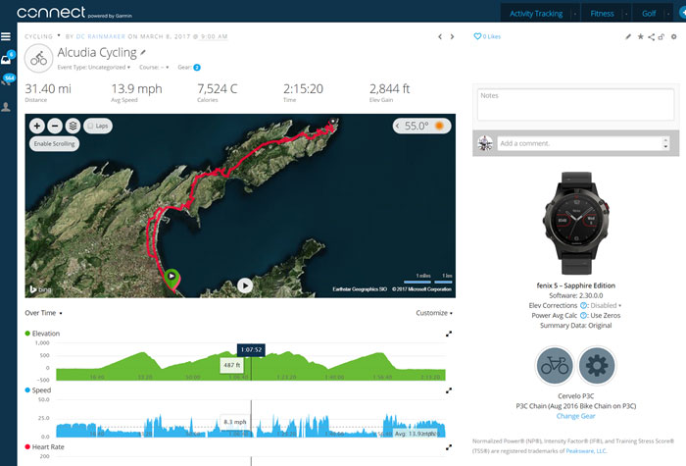Open the activity settings gear
Image resolution: width=686 pixels, height=466 pixels.
(672, 36)
